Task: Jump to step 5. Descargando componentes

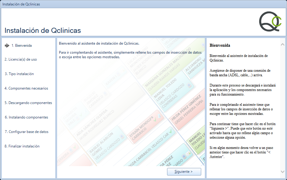Action: [28, 103]
